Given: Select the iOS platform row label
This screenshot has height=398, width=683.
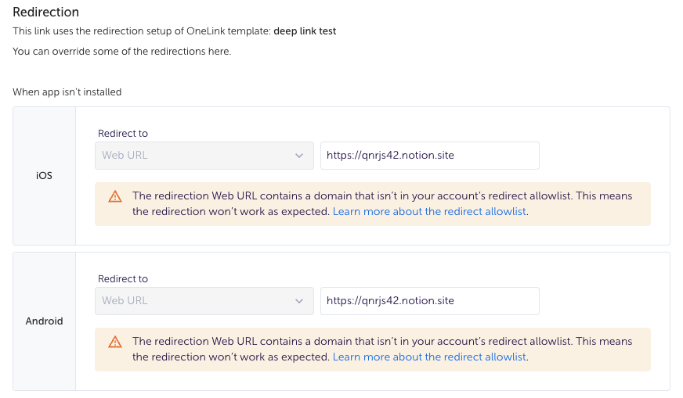Looking at the screenshot, I should pyautogui.click(x=44, y=176).
